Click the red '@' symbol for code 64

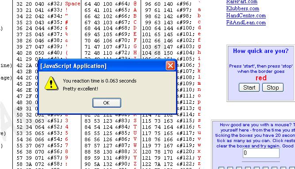(135, 4)
